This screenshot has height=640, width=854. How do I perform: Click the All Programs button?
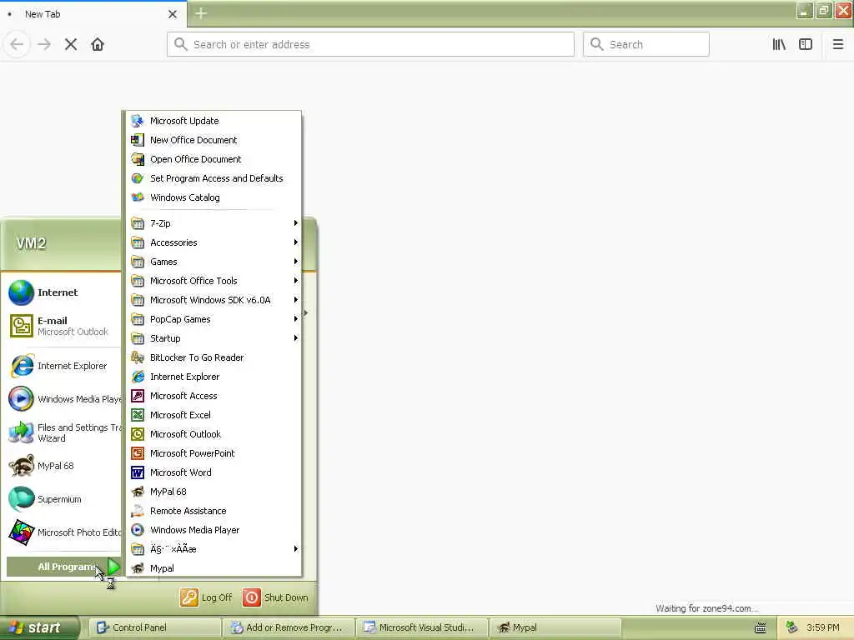click(63, 567)
